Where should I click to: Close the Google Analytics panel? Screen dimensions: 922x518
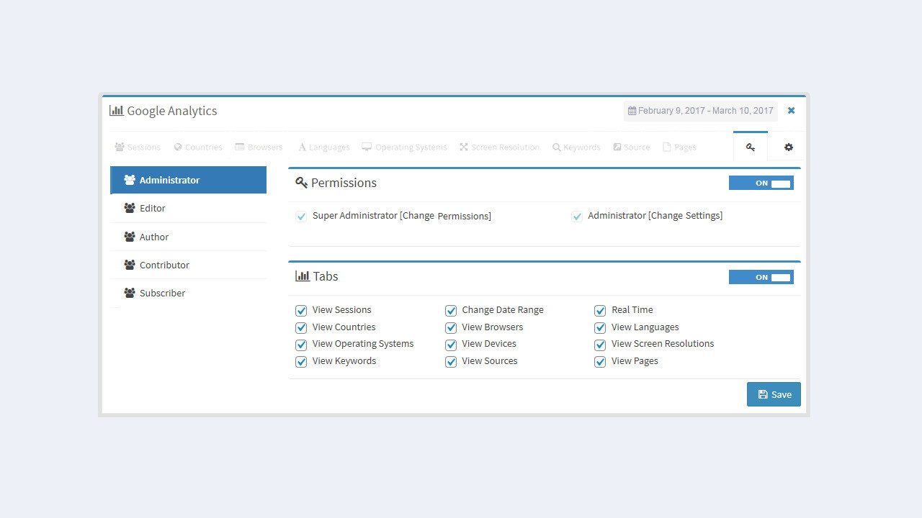click(791, 110)
